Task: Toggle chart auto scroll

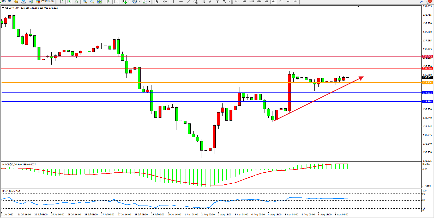Action: (108, 2)
